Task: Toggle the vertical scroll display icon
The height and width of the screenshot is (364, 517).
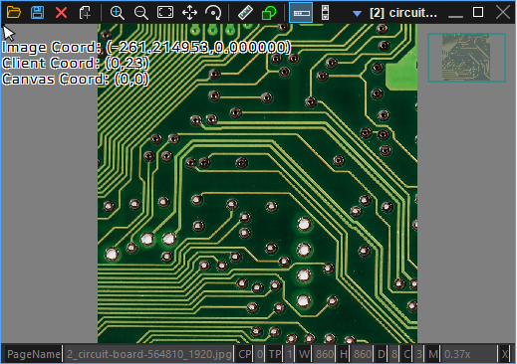Action: pyautogui.click(x=325, y=13)
